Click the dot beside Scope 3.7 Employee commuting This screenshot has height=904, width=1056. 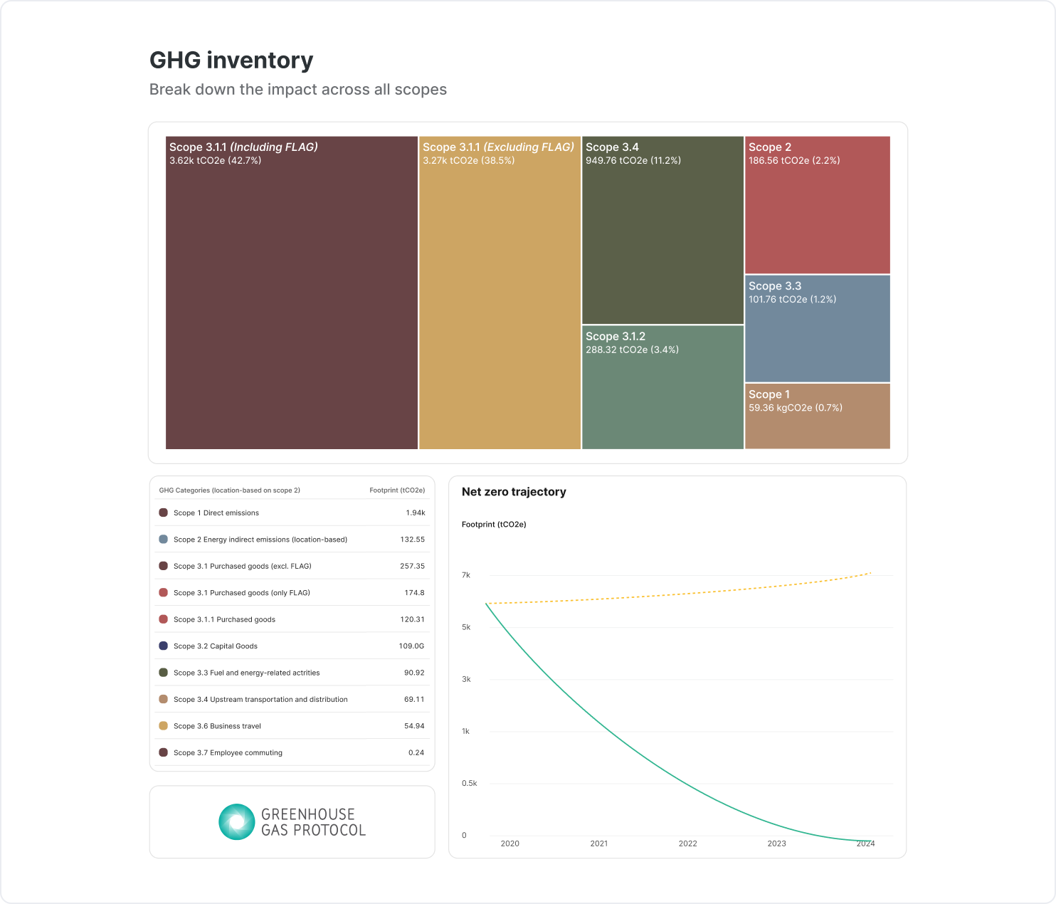tap(163, 752)
